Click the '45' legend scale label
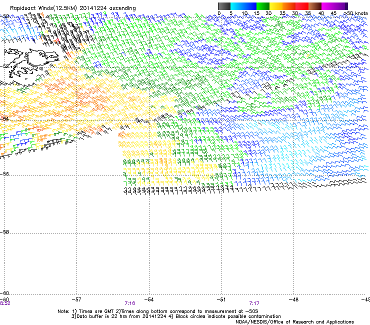This screenshot has width=370, height=325. coord(333,13)
